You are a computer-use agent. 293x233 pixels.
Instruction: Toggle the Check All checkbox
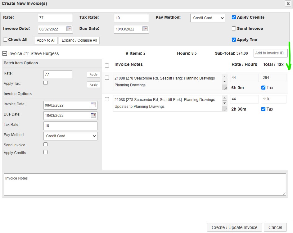coord(5,40)
